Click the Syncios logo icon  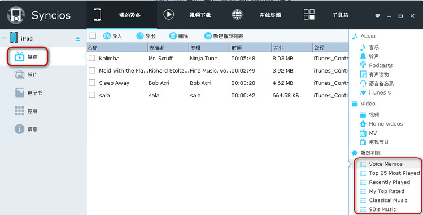(x=16, y=15)
